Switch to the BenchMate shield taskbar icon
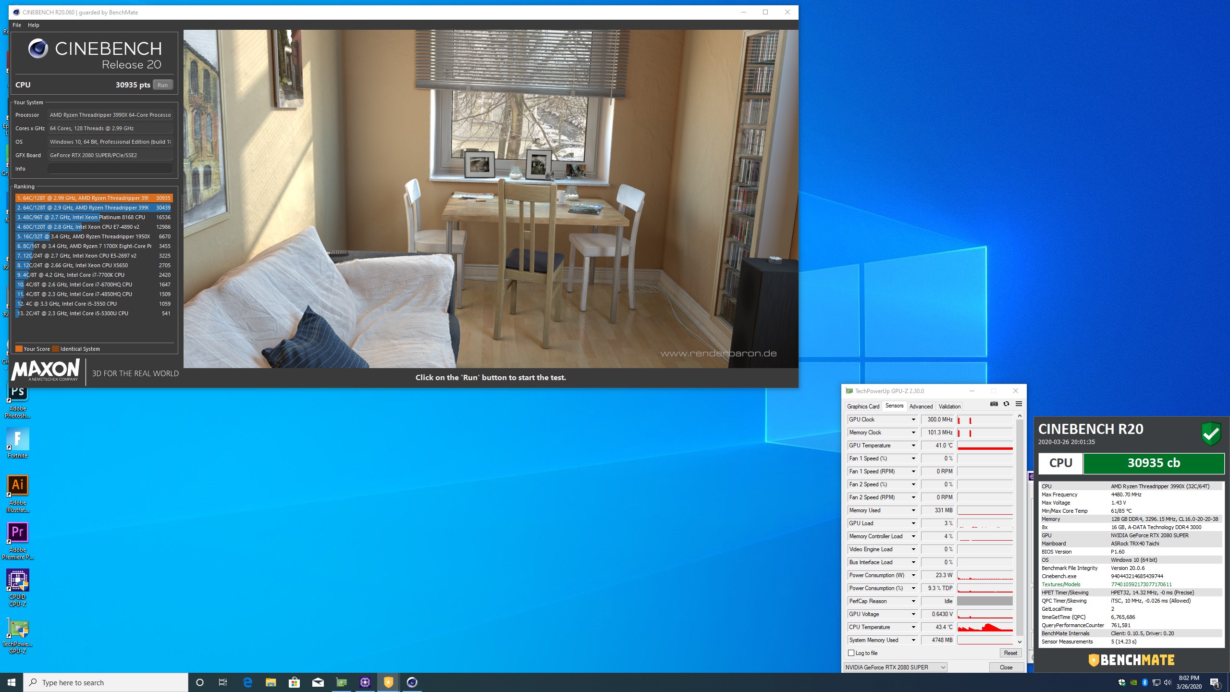The image size is (1230, 692). pyautogui.click(x=388, y=682)
